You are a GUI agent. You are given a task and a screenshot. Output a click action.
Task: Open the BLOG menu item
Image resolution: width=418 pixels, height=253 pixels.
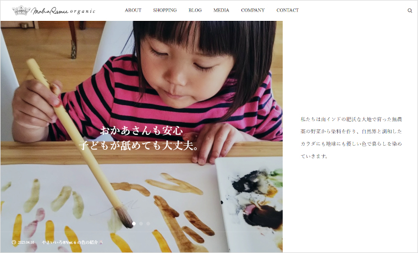(x=195, y=10)
